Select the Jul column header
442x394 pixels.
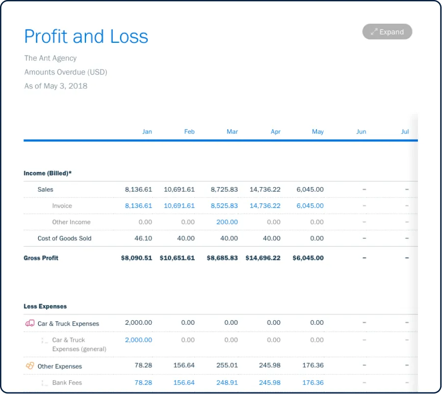pos(405,132)
